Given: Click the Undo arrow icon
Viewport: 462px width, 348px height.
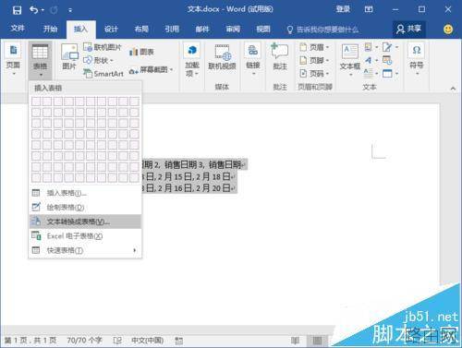Looking at the screenshot, I should tap(33, 10).
